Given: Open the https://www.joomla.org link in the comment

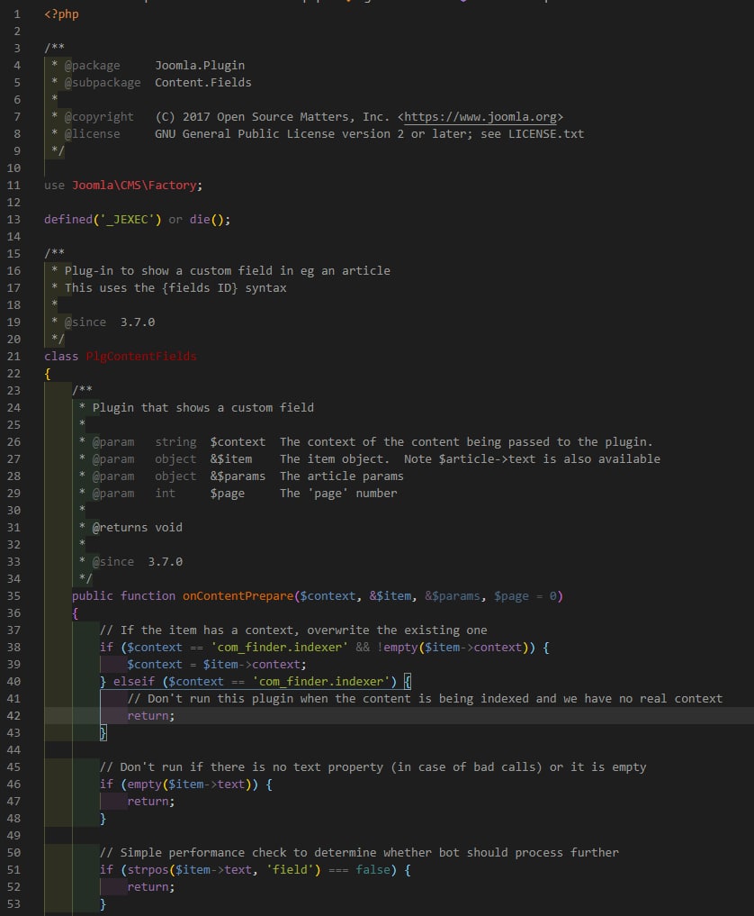Looking at the screenshot, I should [x=480, y=117].
